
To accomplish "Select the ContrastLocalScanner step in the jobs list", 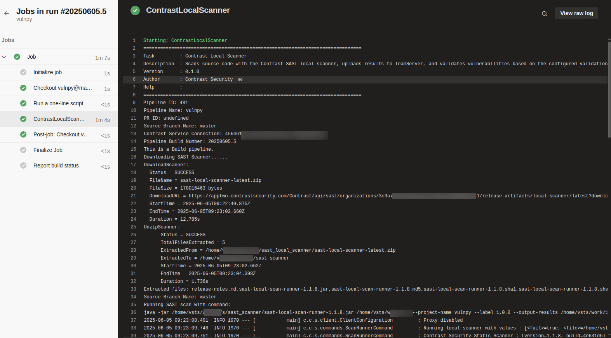I will [x=59, y=119].
